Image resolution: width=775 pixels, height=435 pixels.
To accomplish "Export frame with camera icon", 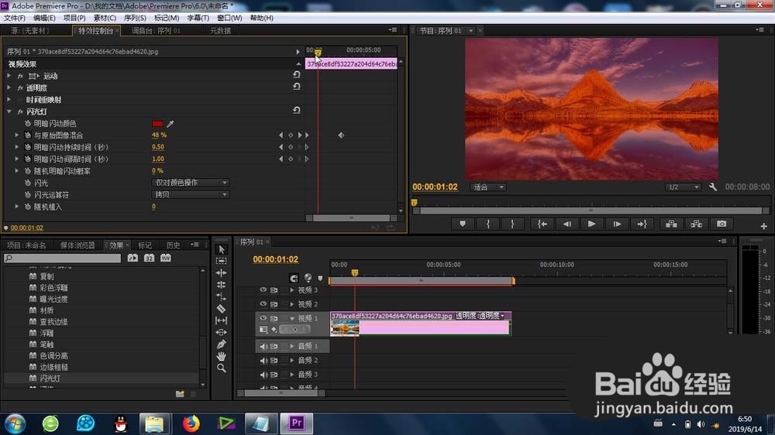I will 722,224.
